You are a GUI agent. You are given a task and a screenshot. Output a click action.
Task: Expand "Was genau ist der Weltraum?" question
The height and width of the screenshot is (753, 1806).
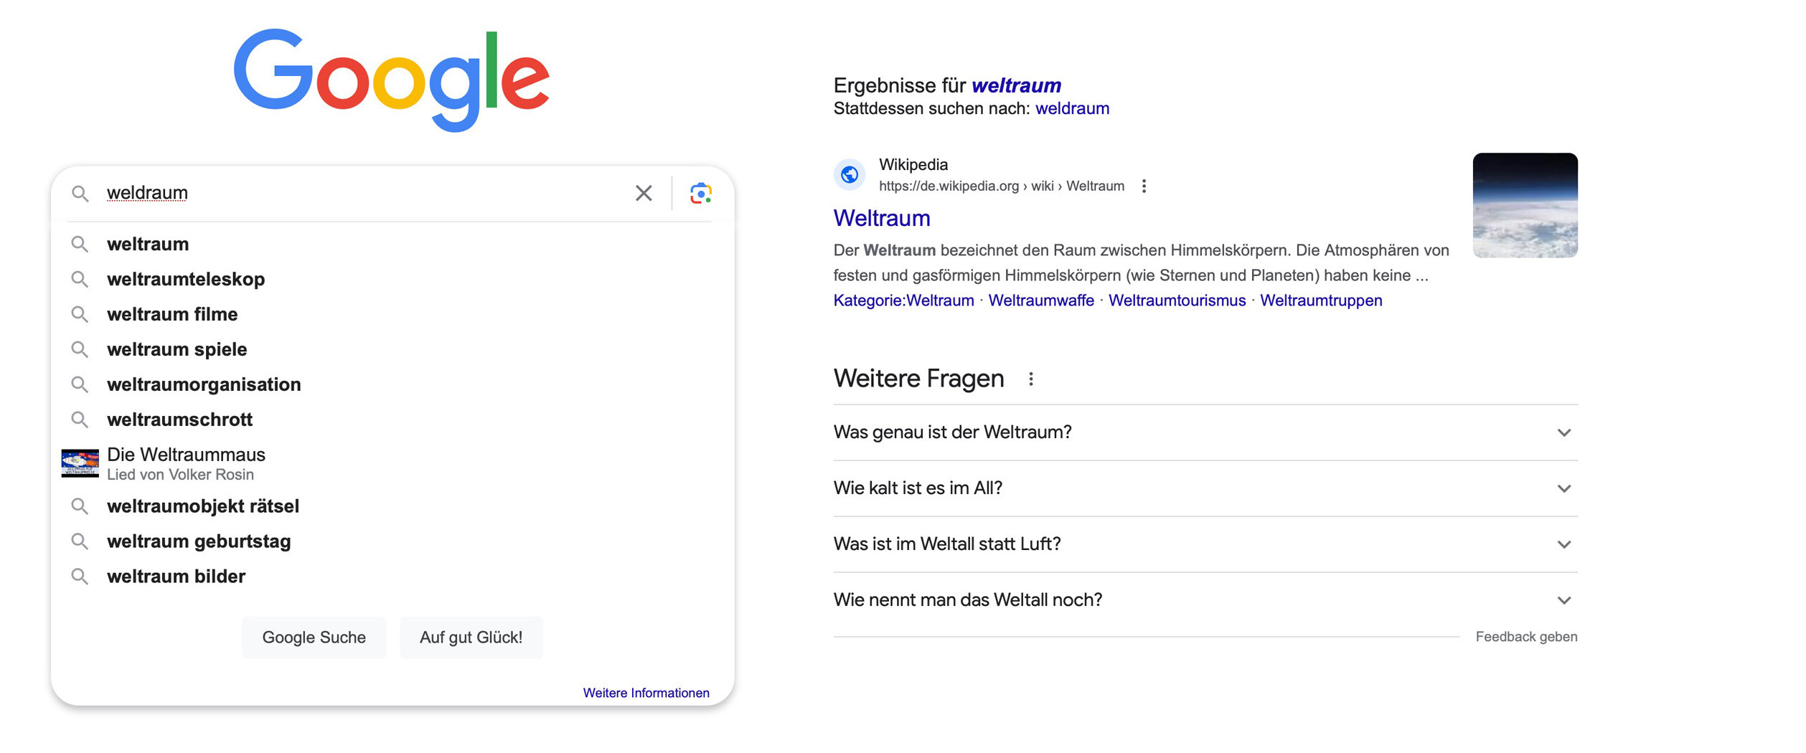[1204, 432]
